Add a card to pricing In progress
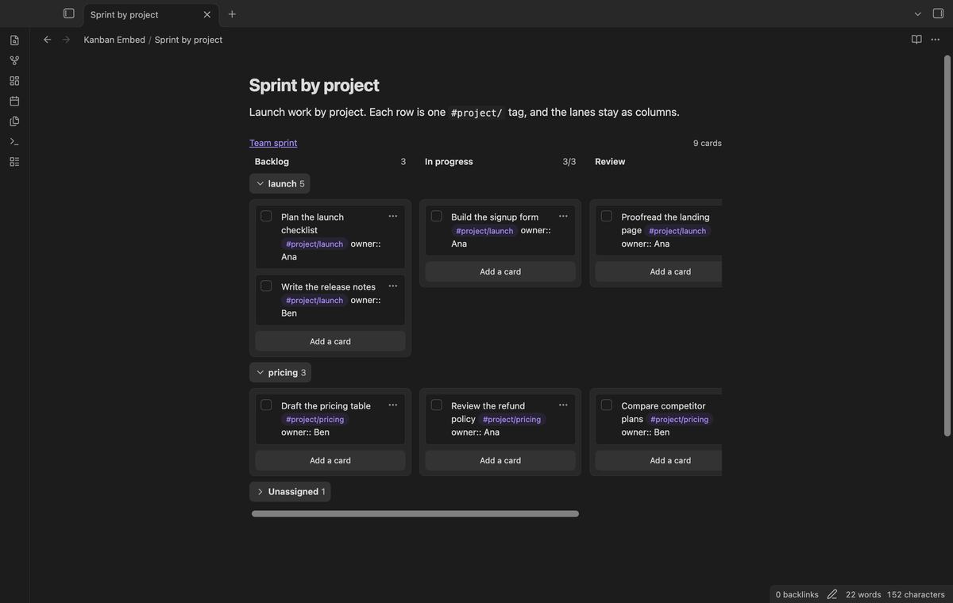 pos(500,460)
